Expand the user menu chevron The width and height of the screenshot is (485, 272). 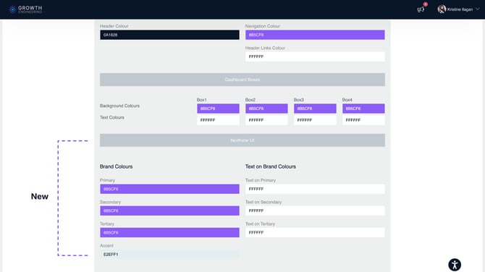pyautogui.click(x=478, y=9)
